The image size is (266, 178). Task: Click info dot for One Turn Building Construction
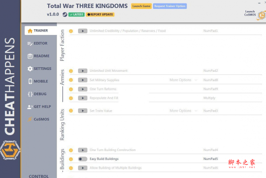click(71, 150)
